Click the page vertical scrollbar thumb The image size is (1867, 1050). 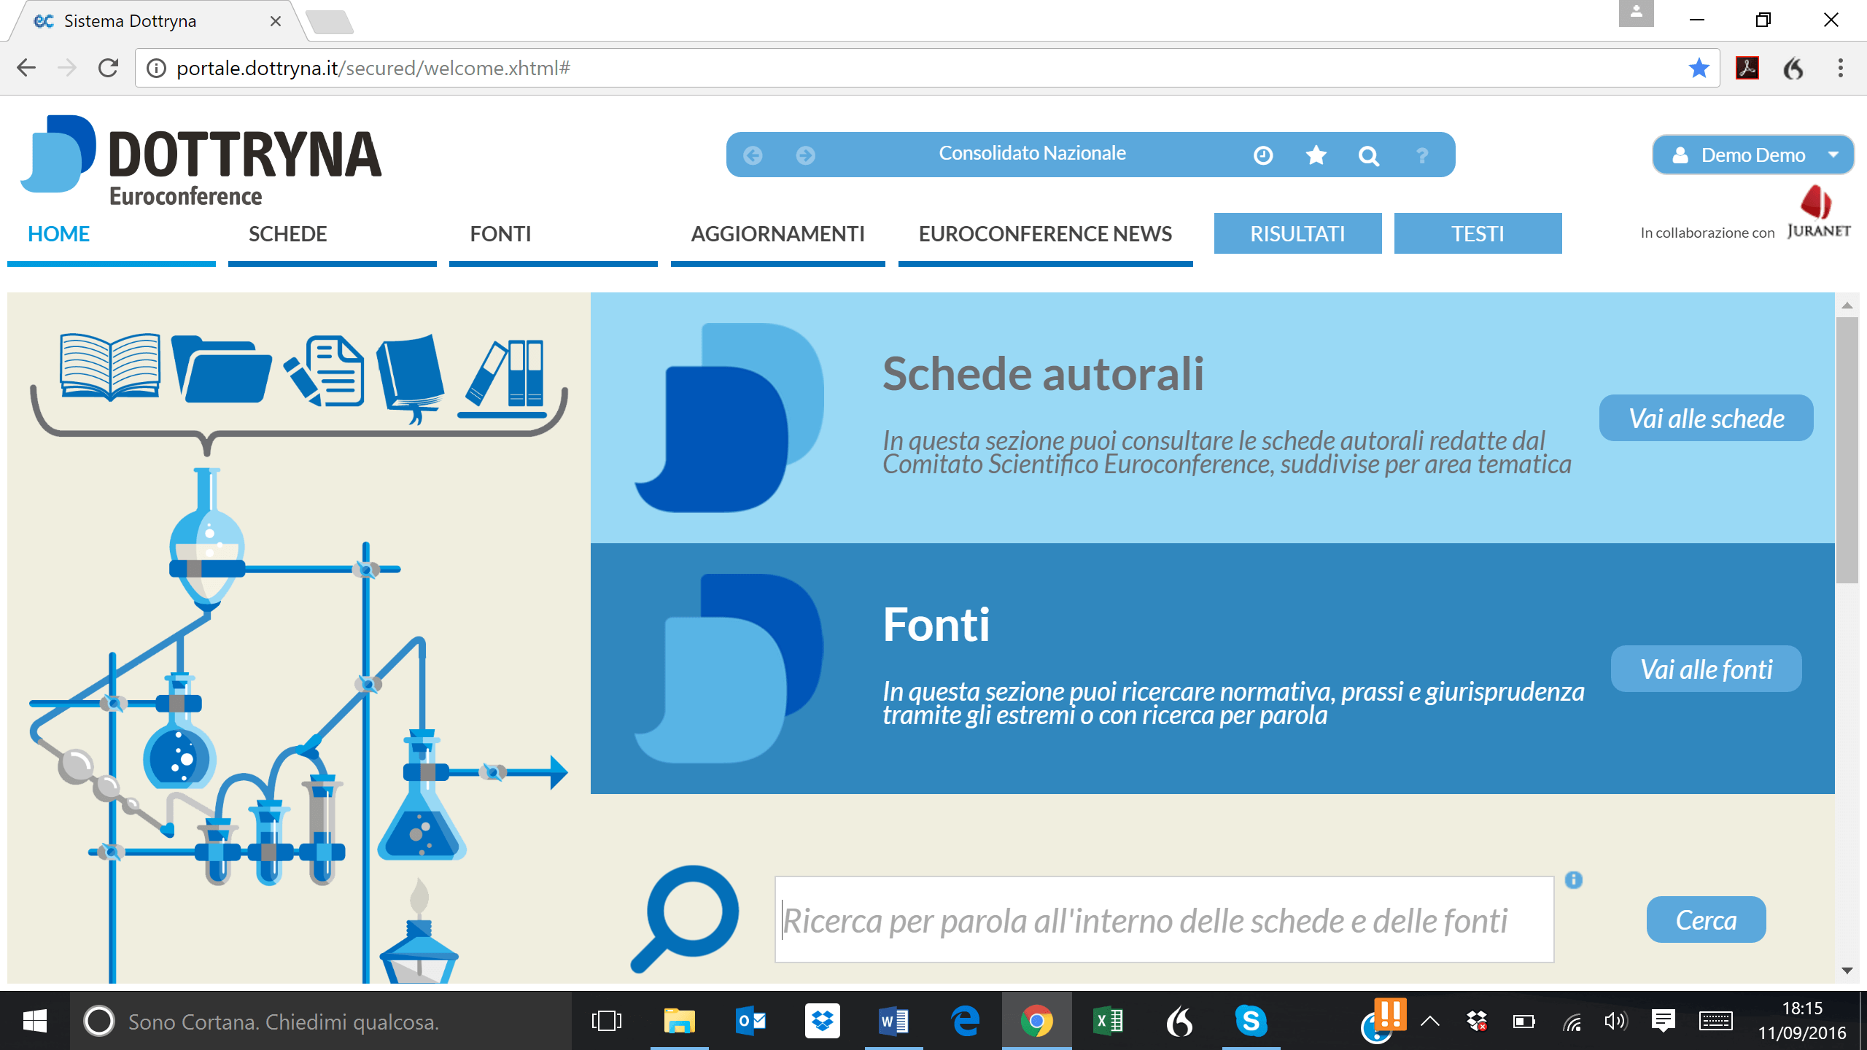coord(1847,450)
